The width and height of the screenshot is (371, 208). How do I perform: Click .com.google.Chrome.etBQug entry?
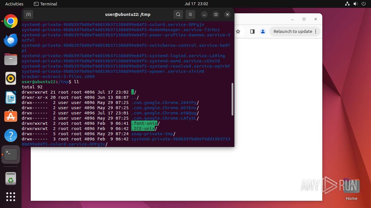click(164, 113)
